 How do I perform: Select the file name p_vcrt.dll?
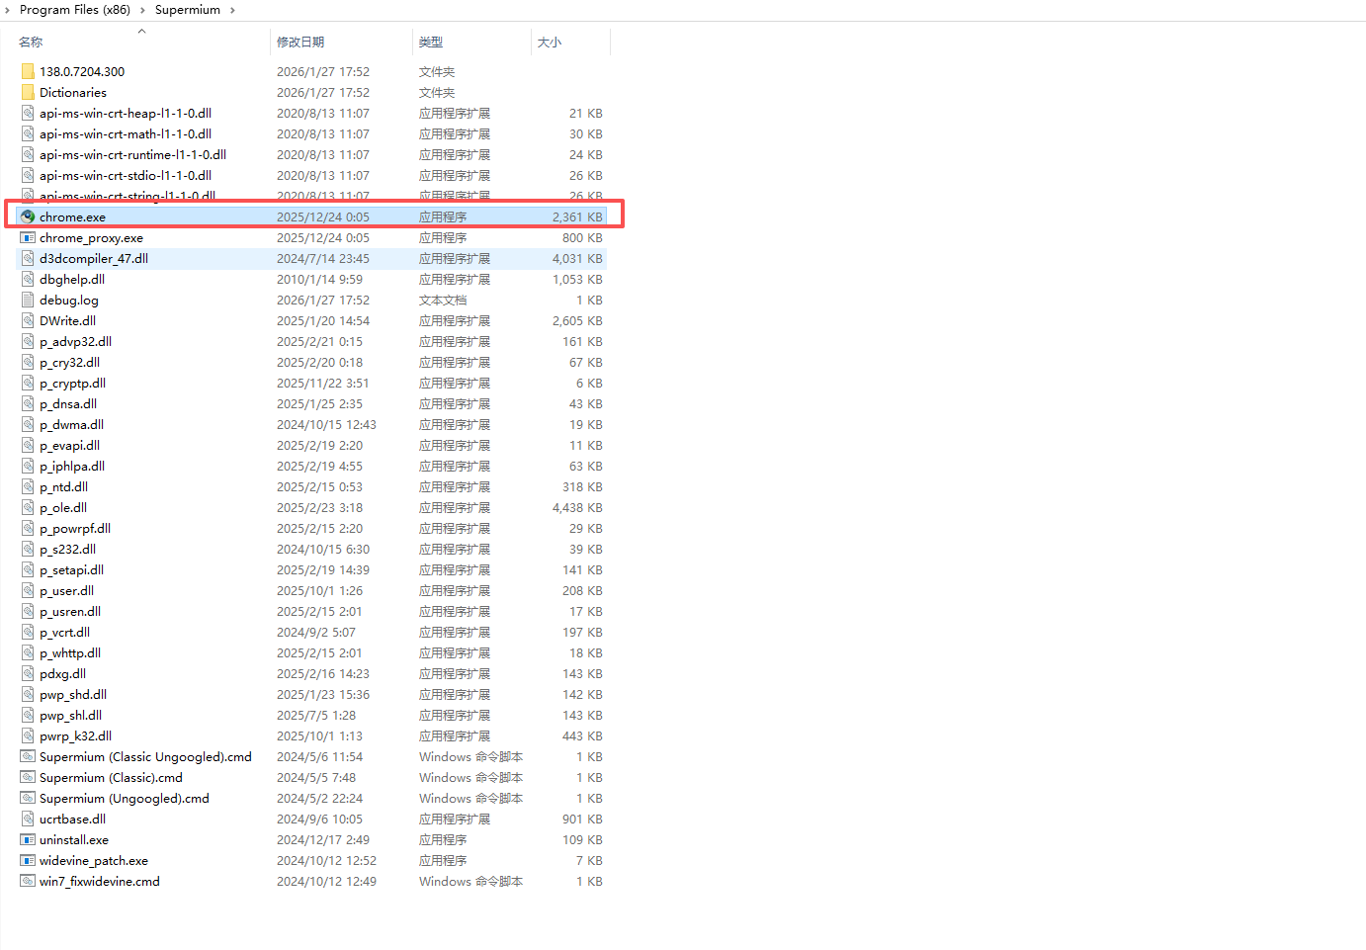(x=65, y=632)
